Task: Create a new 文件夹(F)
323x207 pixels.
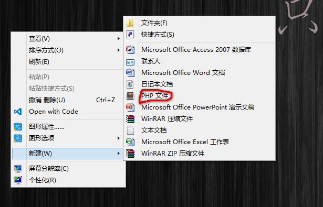Action: [x=200, y=23]
